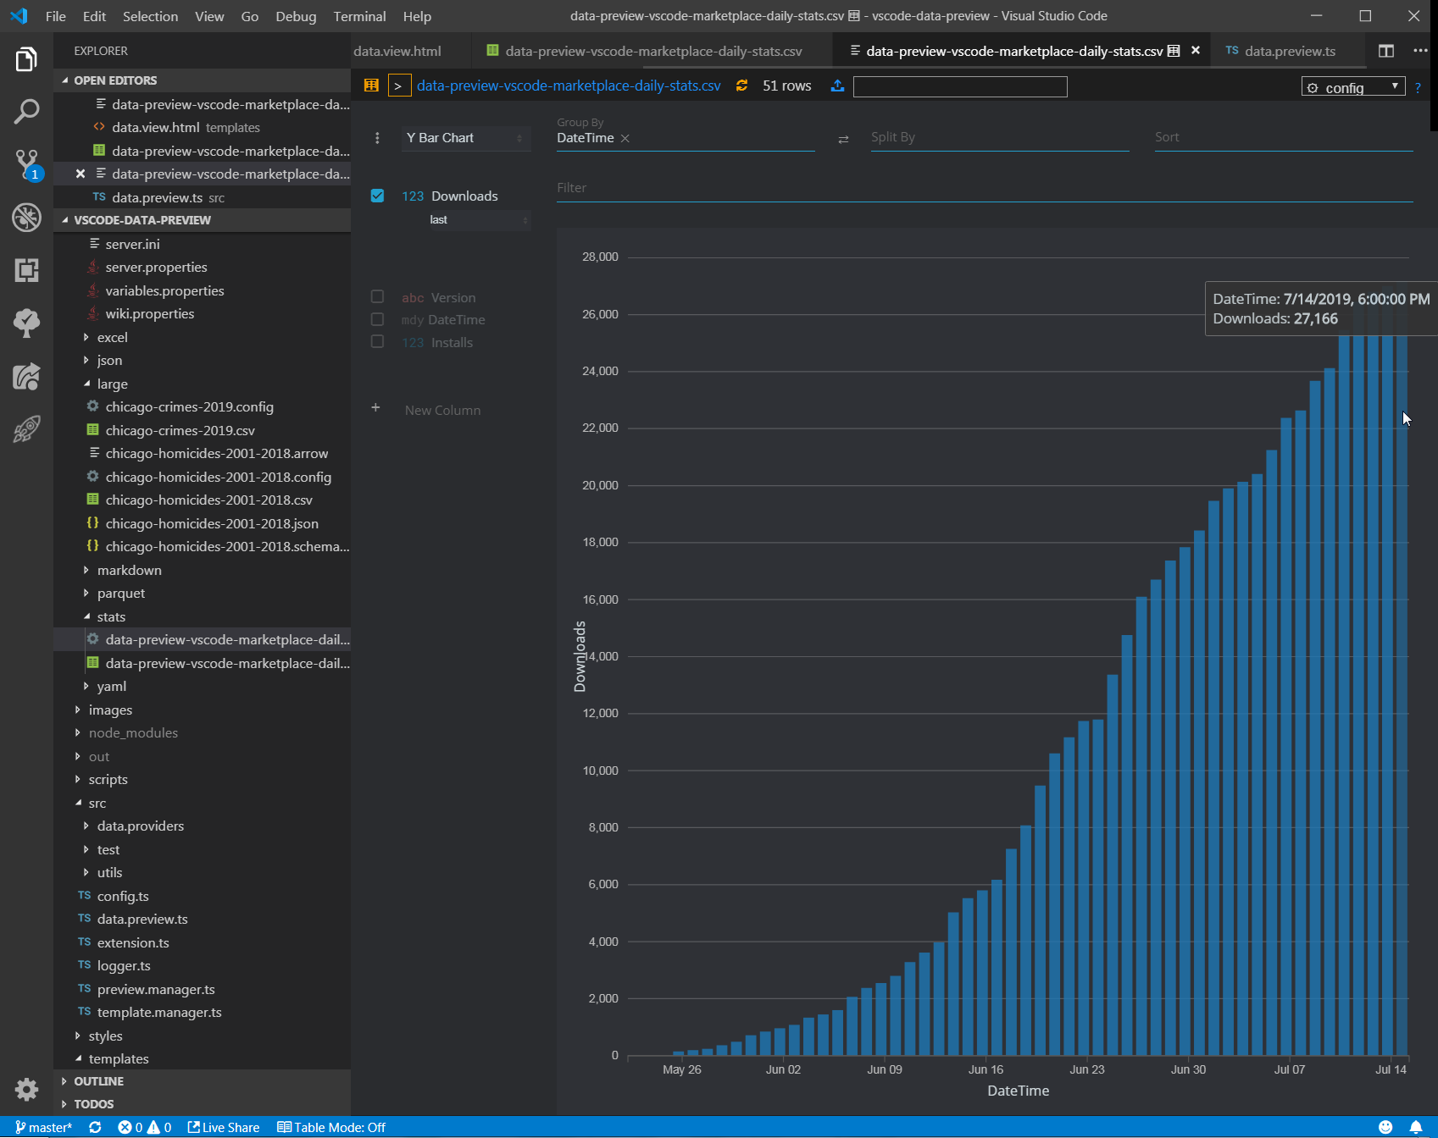Open the 'last' aggregate dropdown under Downloads
The image size is (1438, 1138).
(479, 220)
